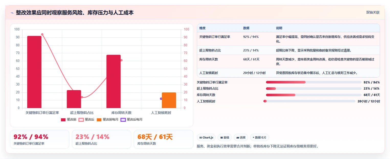Viewport: 390px width, 159px height.
Task: Open the 68天 / 61天 KPI card
Action: 163,139
